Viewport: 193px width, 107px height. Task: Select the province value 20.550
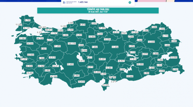point(140,64)
